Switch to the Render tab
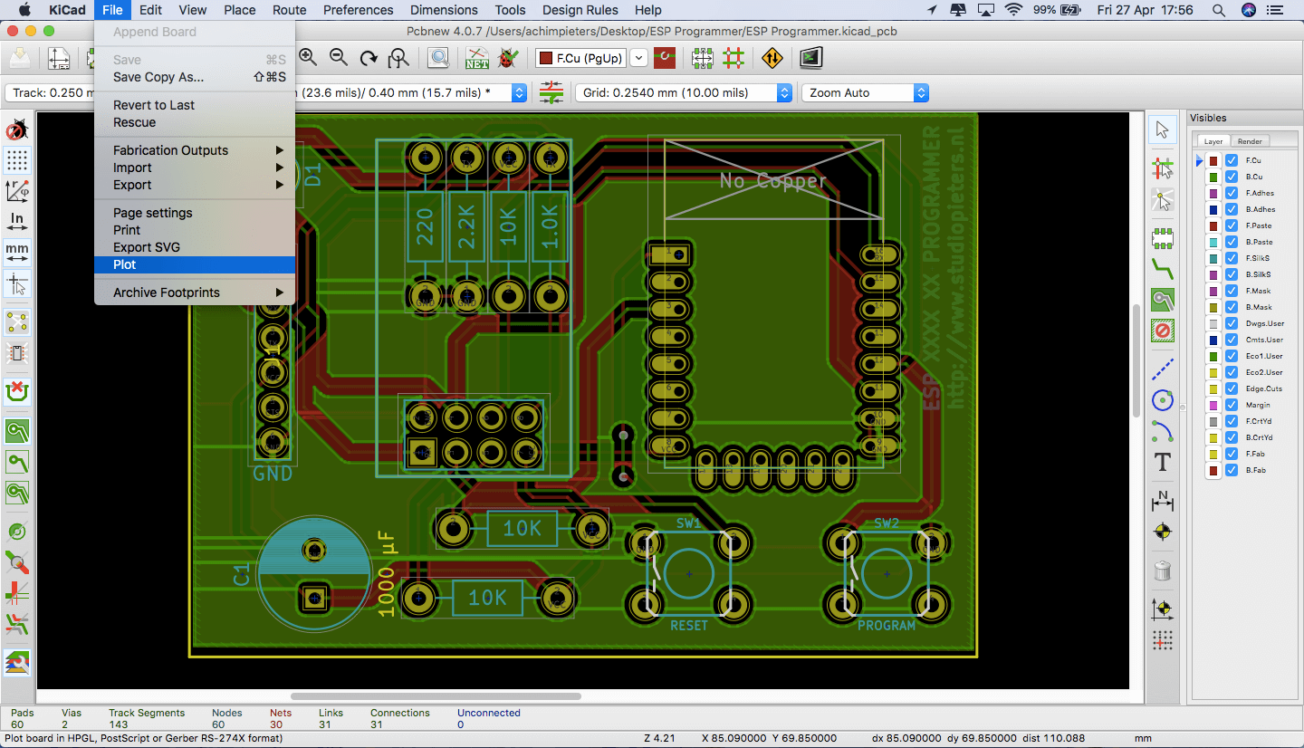The image size is (1304, 748). [x=1250, y=141]
